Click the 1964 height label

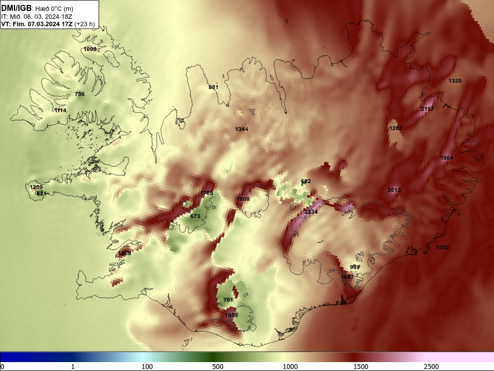pos(447,158)
